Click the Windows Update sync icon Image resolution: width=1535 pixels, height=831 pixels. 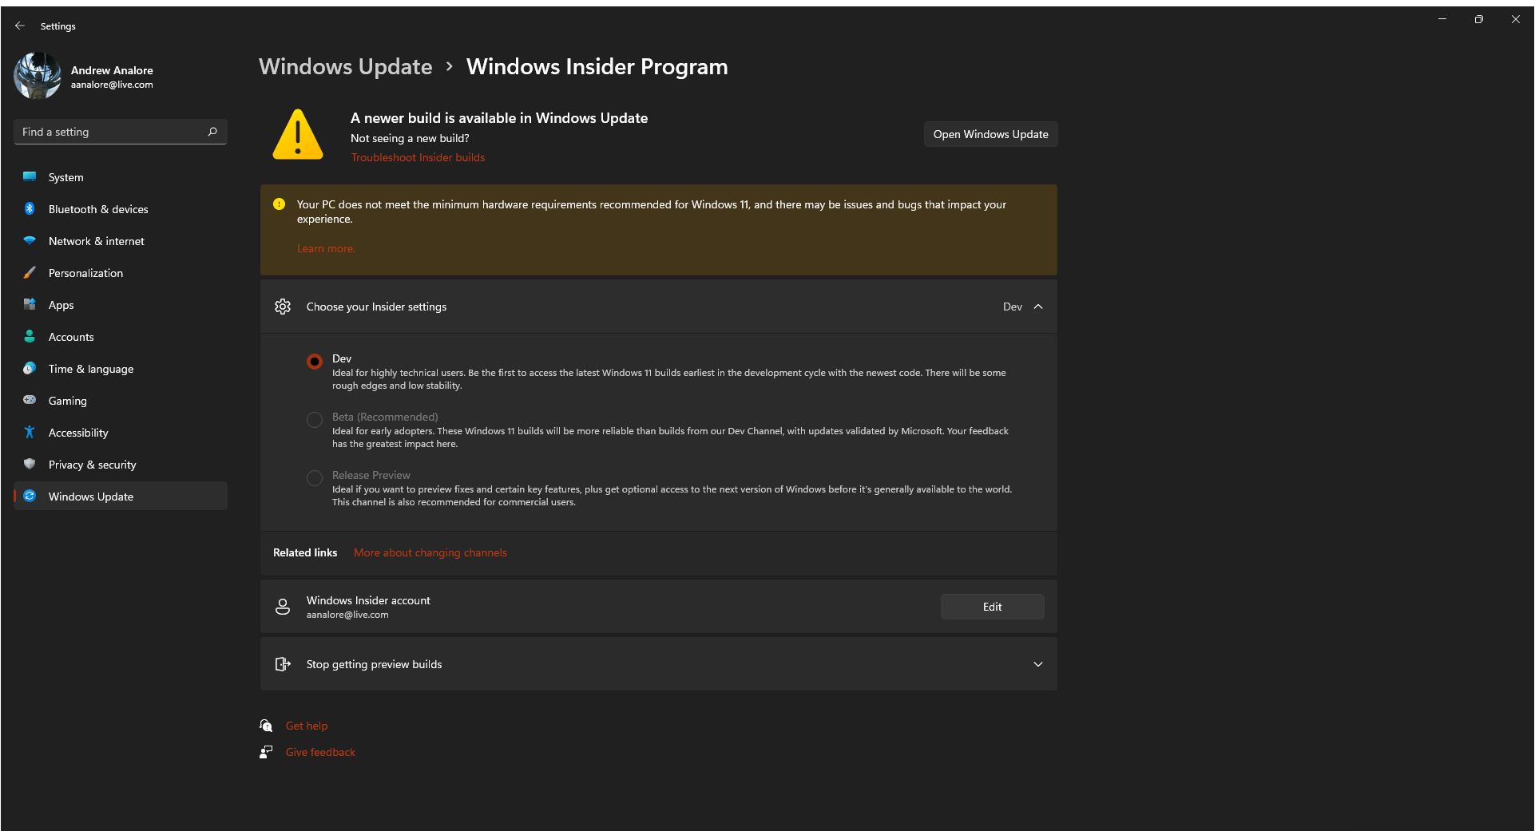tap(30, 496)
